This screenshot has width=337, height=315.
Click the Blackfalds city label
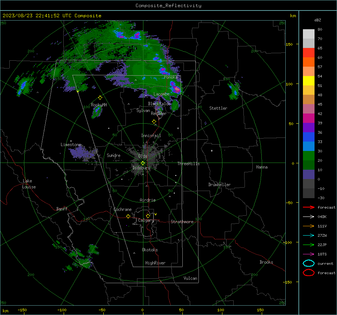[159, 104]
